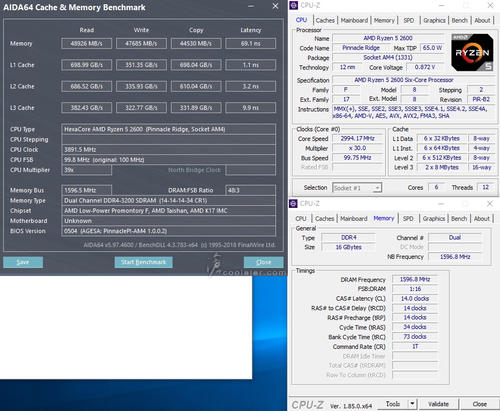This screenshot has height=411, width=500.
Task: Select the Memory tab in the top CPU-Z window
Action: pyautogui.click(x=384, y=20)
